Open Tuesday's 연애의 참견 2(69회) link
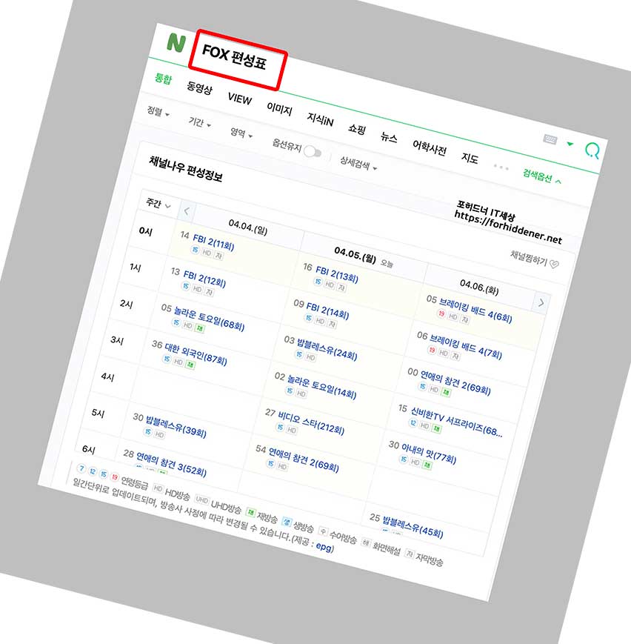Screen dimensions: 631x644 [x=455, y=383]
